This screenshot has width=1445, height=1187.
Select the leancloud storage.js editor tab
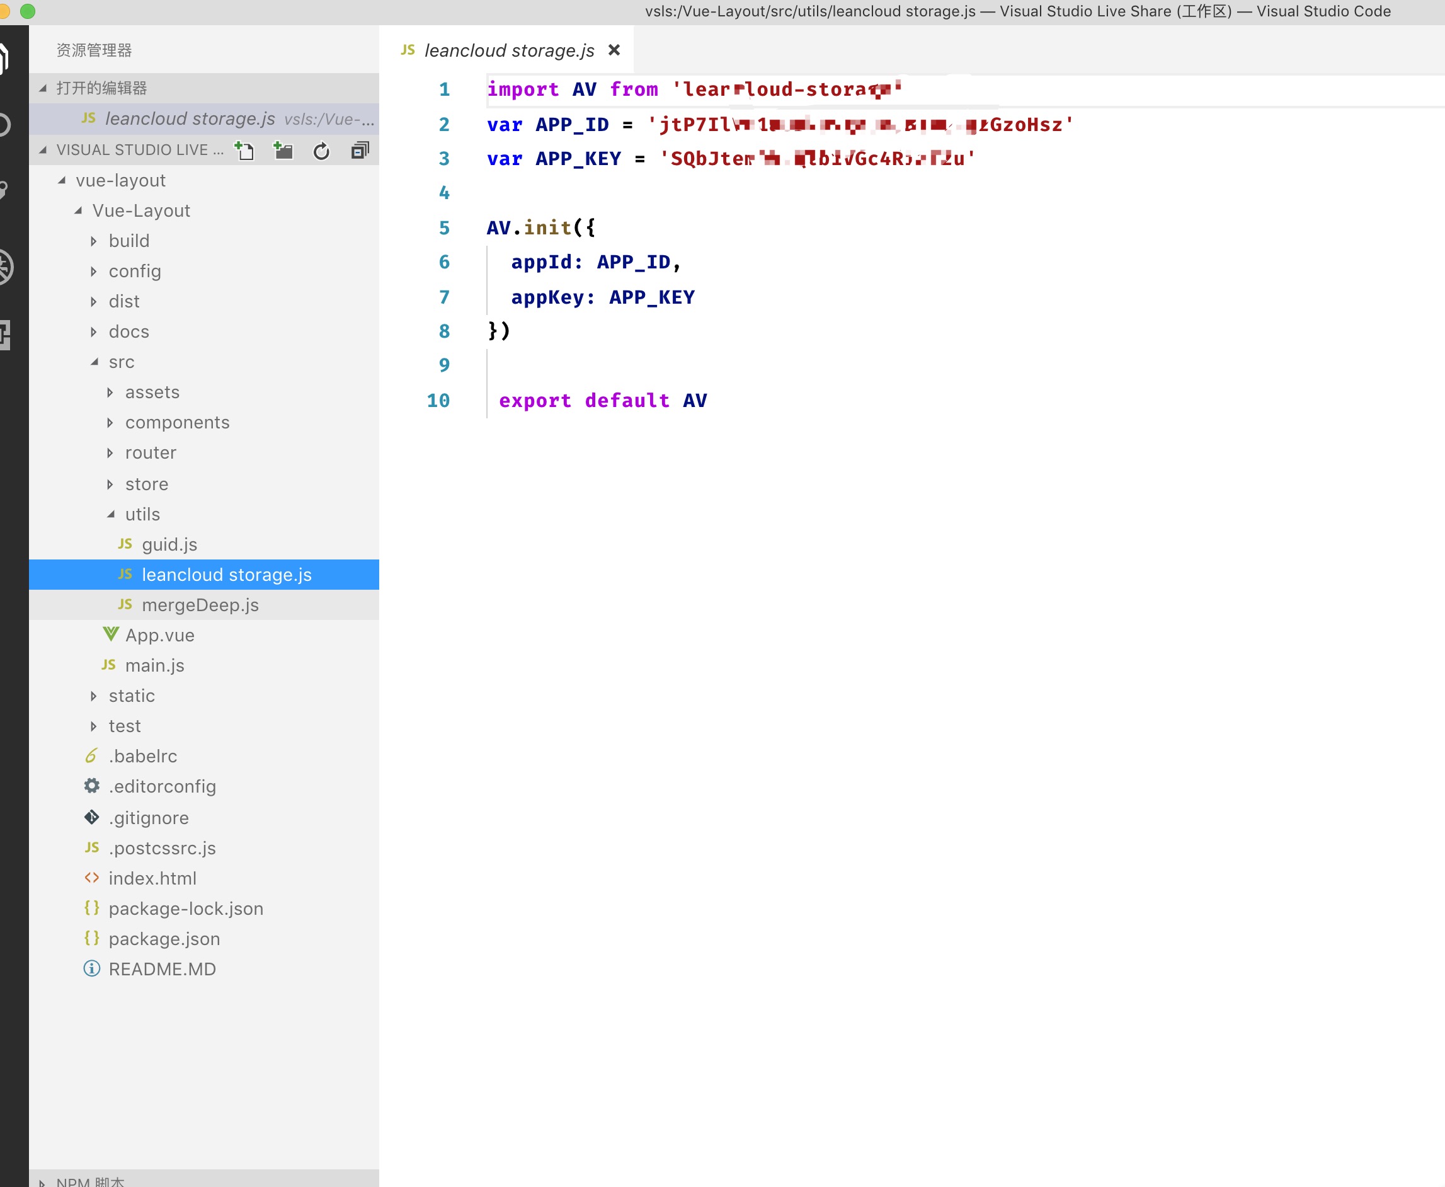pos(508,50)
